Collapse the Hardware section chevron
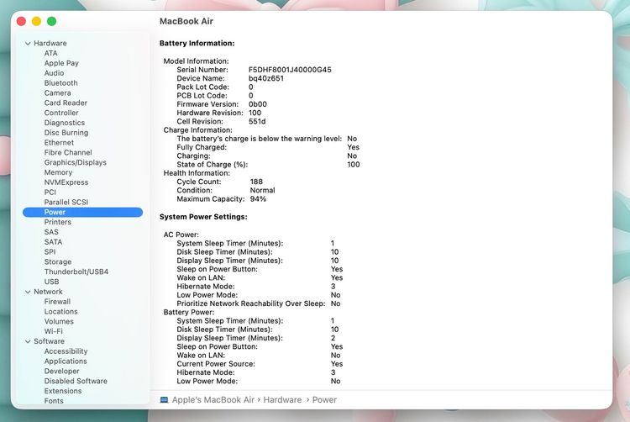Viewport: 630px width, 422px height. (28, 44)
